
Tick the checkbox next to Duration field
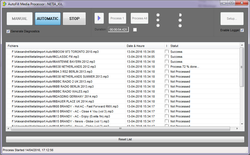pyautogui.click(x=135, y=30)
